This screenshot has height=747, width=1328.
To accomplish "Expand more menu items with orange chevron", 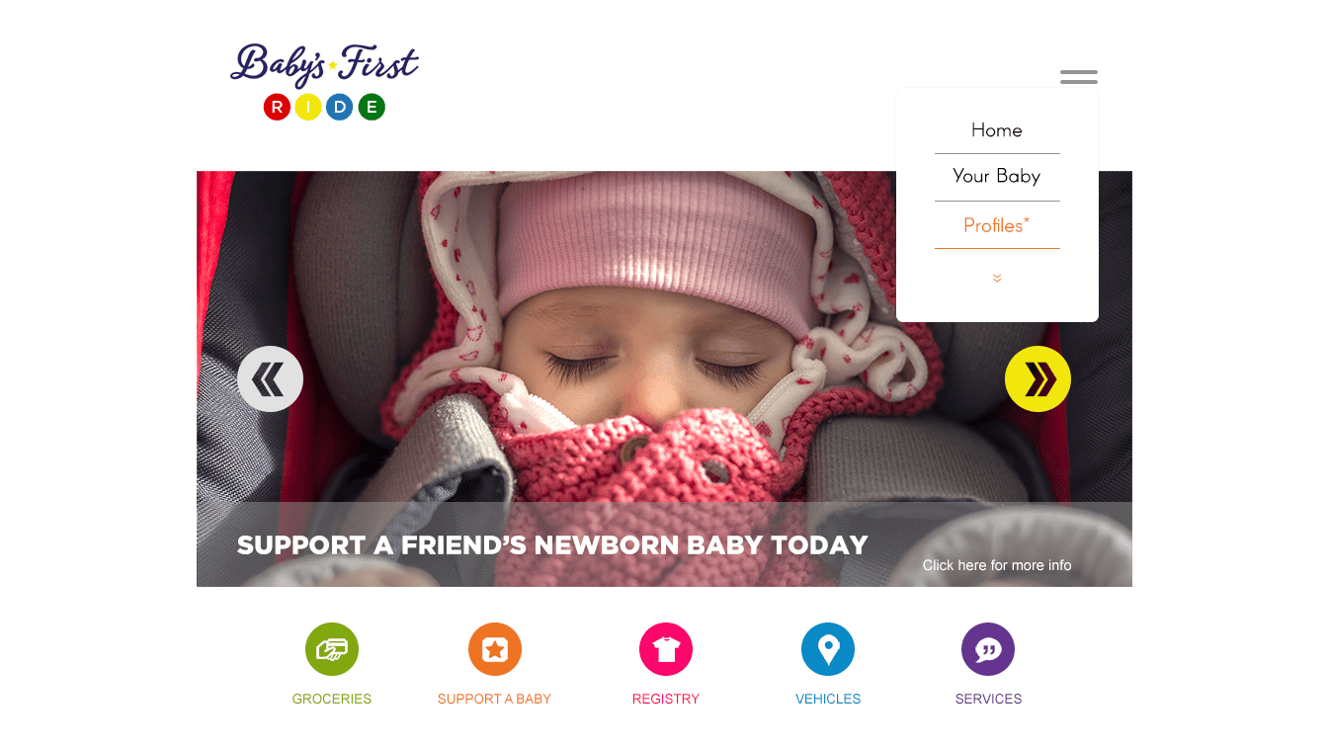I will point(997,278).
